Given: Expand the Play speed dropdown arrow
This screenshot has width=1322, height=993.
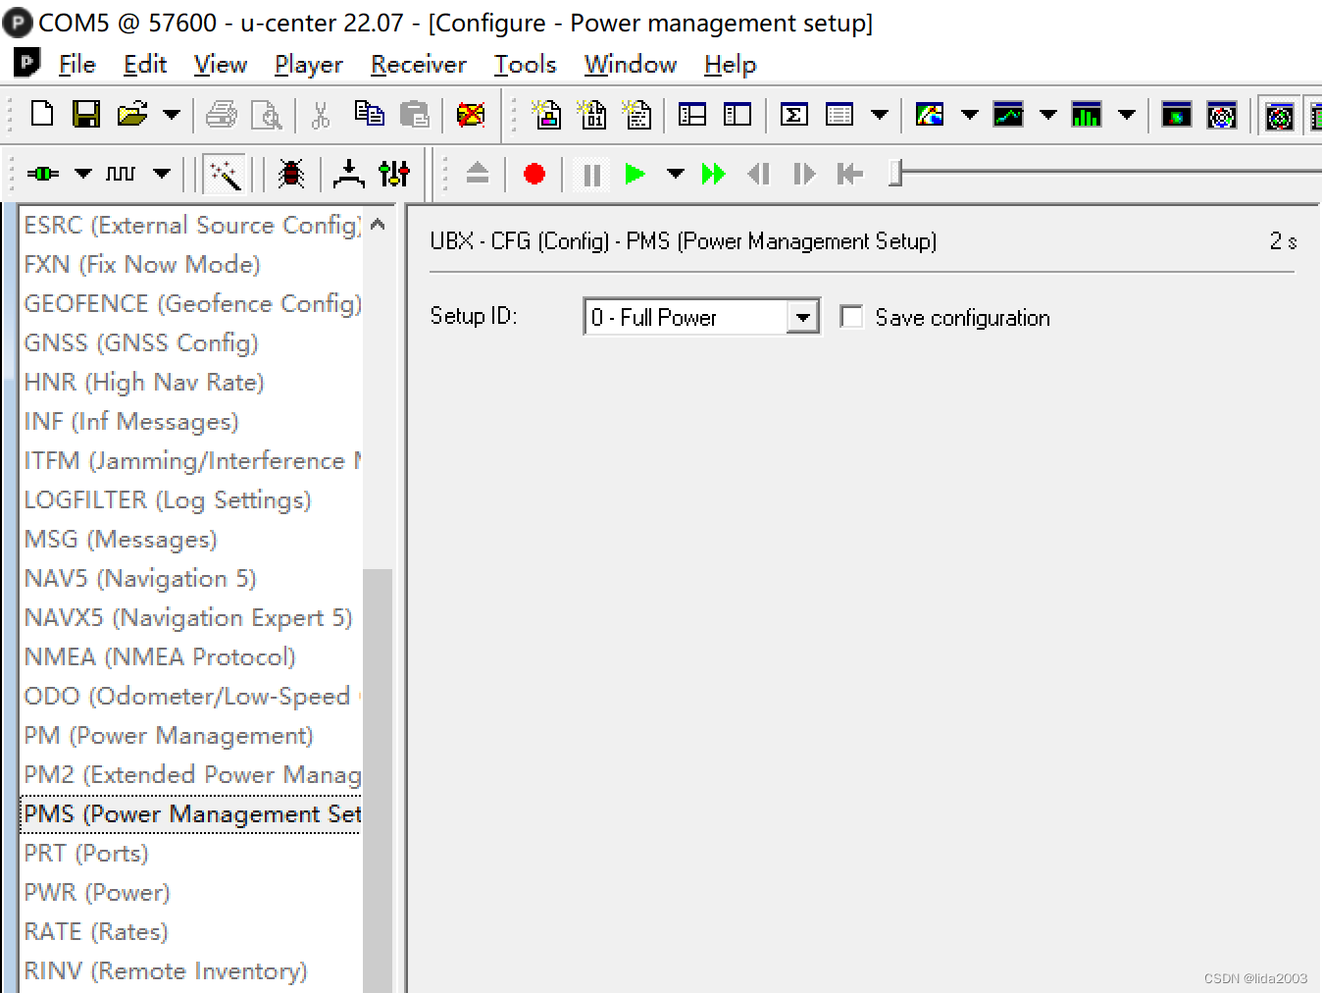Looking at the screenshot, I should (676, 174).
